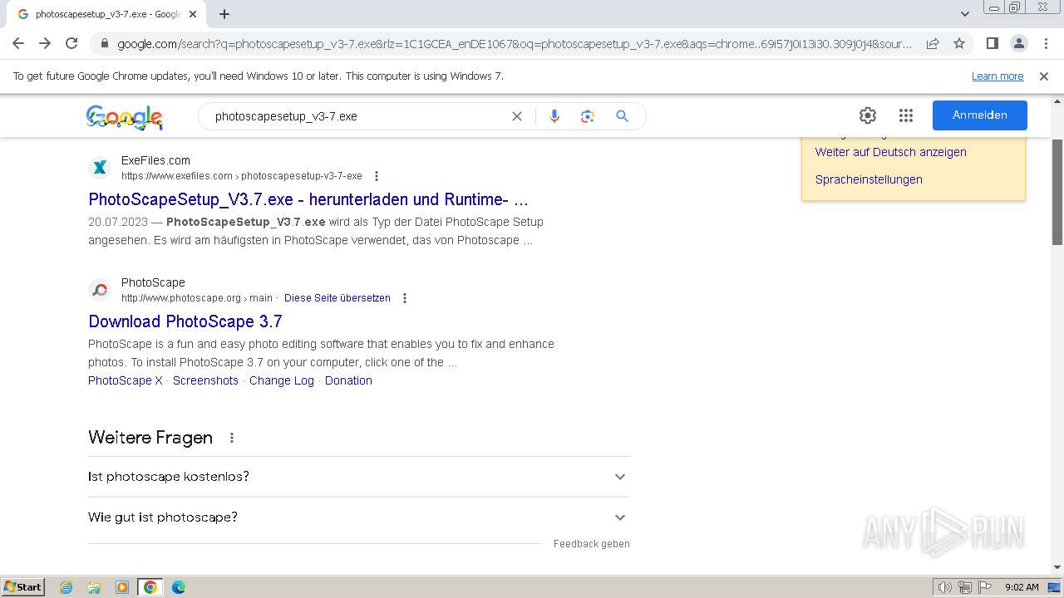Image resolution: width=1064 pixels, height=598 pixels.
Task: Open the Screenshots sitelink
Action: tap(205, 380)
